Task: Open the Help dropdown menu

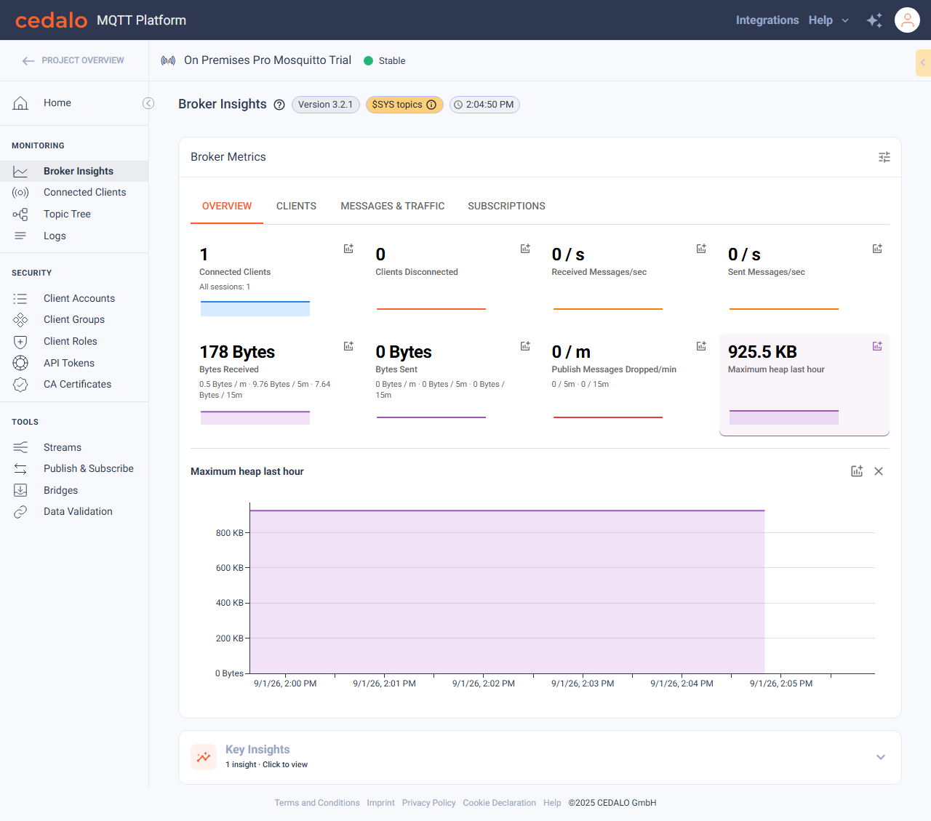Action: tap(828, 20)
